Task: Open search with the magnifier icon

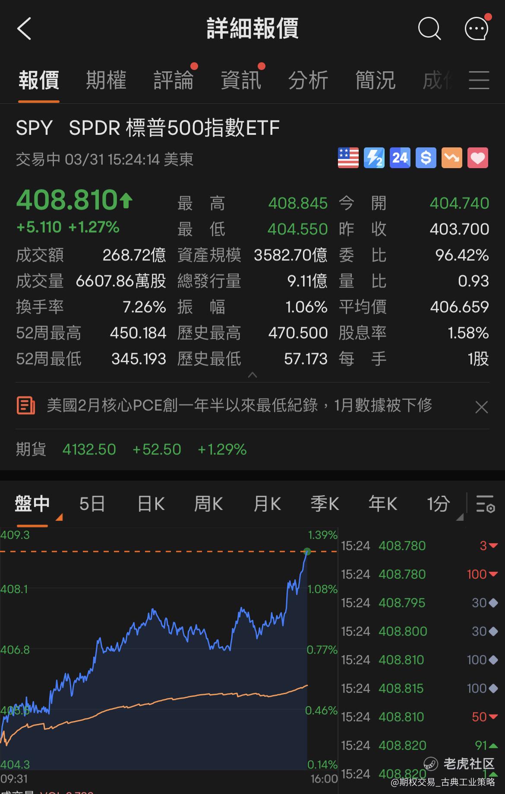Action: pyautogui.click(x=429, y=29)
